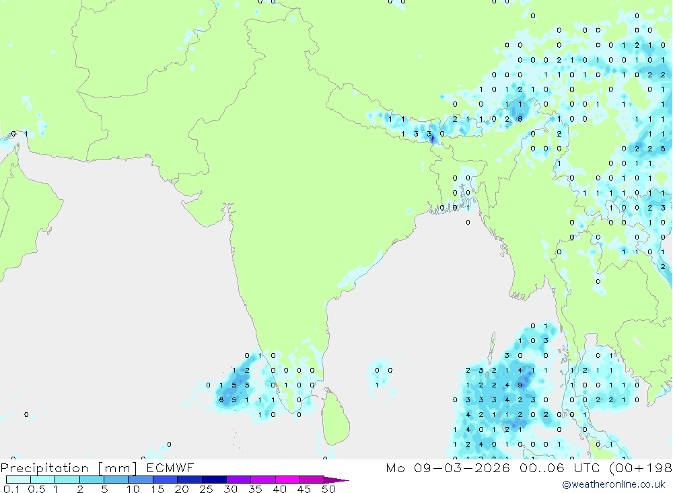The width and height of the screenshot is (673, 493).
Task: Click the "0.5" legend scale label
Action: 36,489
